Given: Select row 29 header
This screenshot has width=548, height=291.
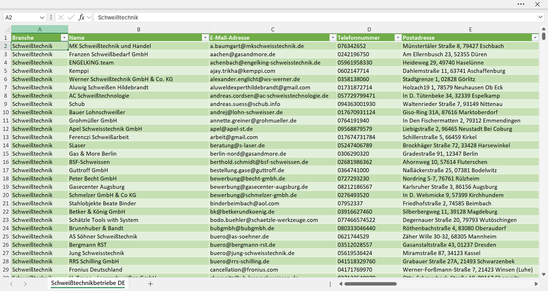Looking at the screenshot, I should click(x=5, y=270).
